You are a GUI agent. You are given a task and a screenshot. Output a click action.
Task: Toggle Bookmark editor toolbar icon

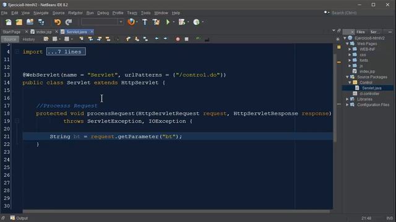tap(146, 39)
